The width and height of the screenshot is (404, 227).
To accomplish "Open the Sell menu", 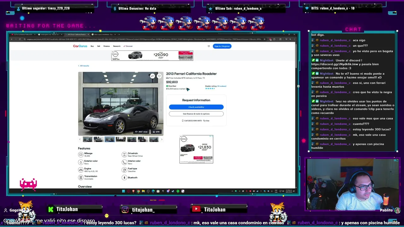I will (x=98, y=46).
